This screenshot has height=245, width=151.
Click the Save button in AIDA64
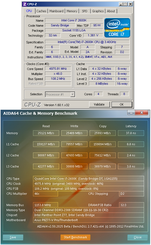click(13, 237)
